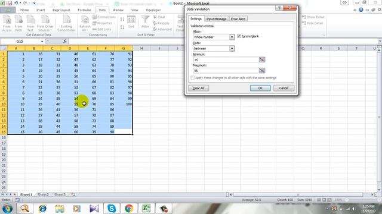
Task: Click the Redo arrow in quick access toolbar
Action: coord(25,3)
